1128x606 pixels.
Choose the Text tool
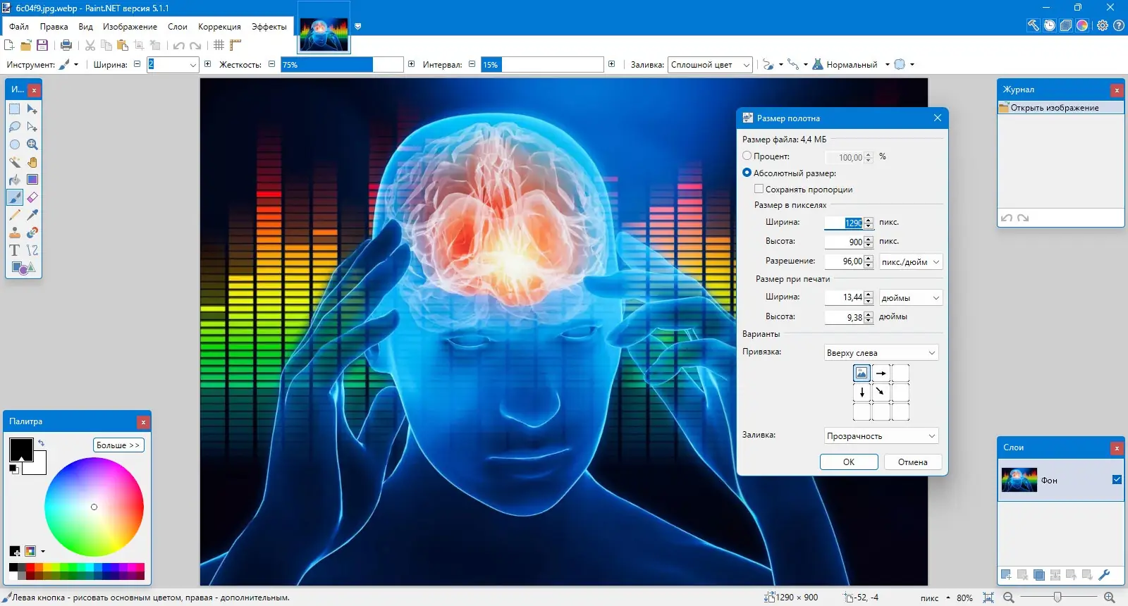[15, 250]
